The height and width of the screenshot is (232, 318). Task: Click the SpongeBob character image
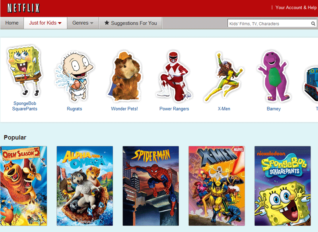[24, 71]
